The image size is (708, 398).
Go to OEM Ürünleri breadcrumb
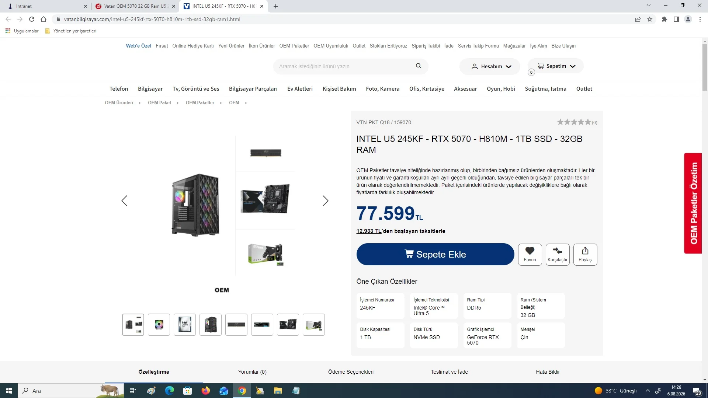coord(119,103)
